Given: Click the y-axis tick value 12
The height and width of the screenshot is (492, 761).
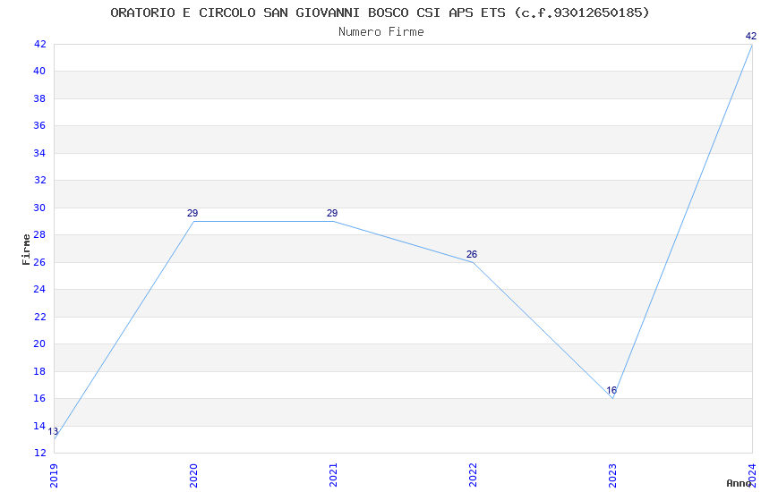Looking at the screenshot, I should pyautogui.click(x=39, y=453).
